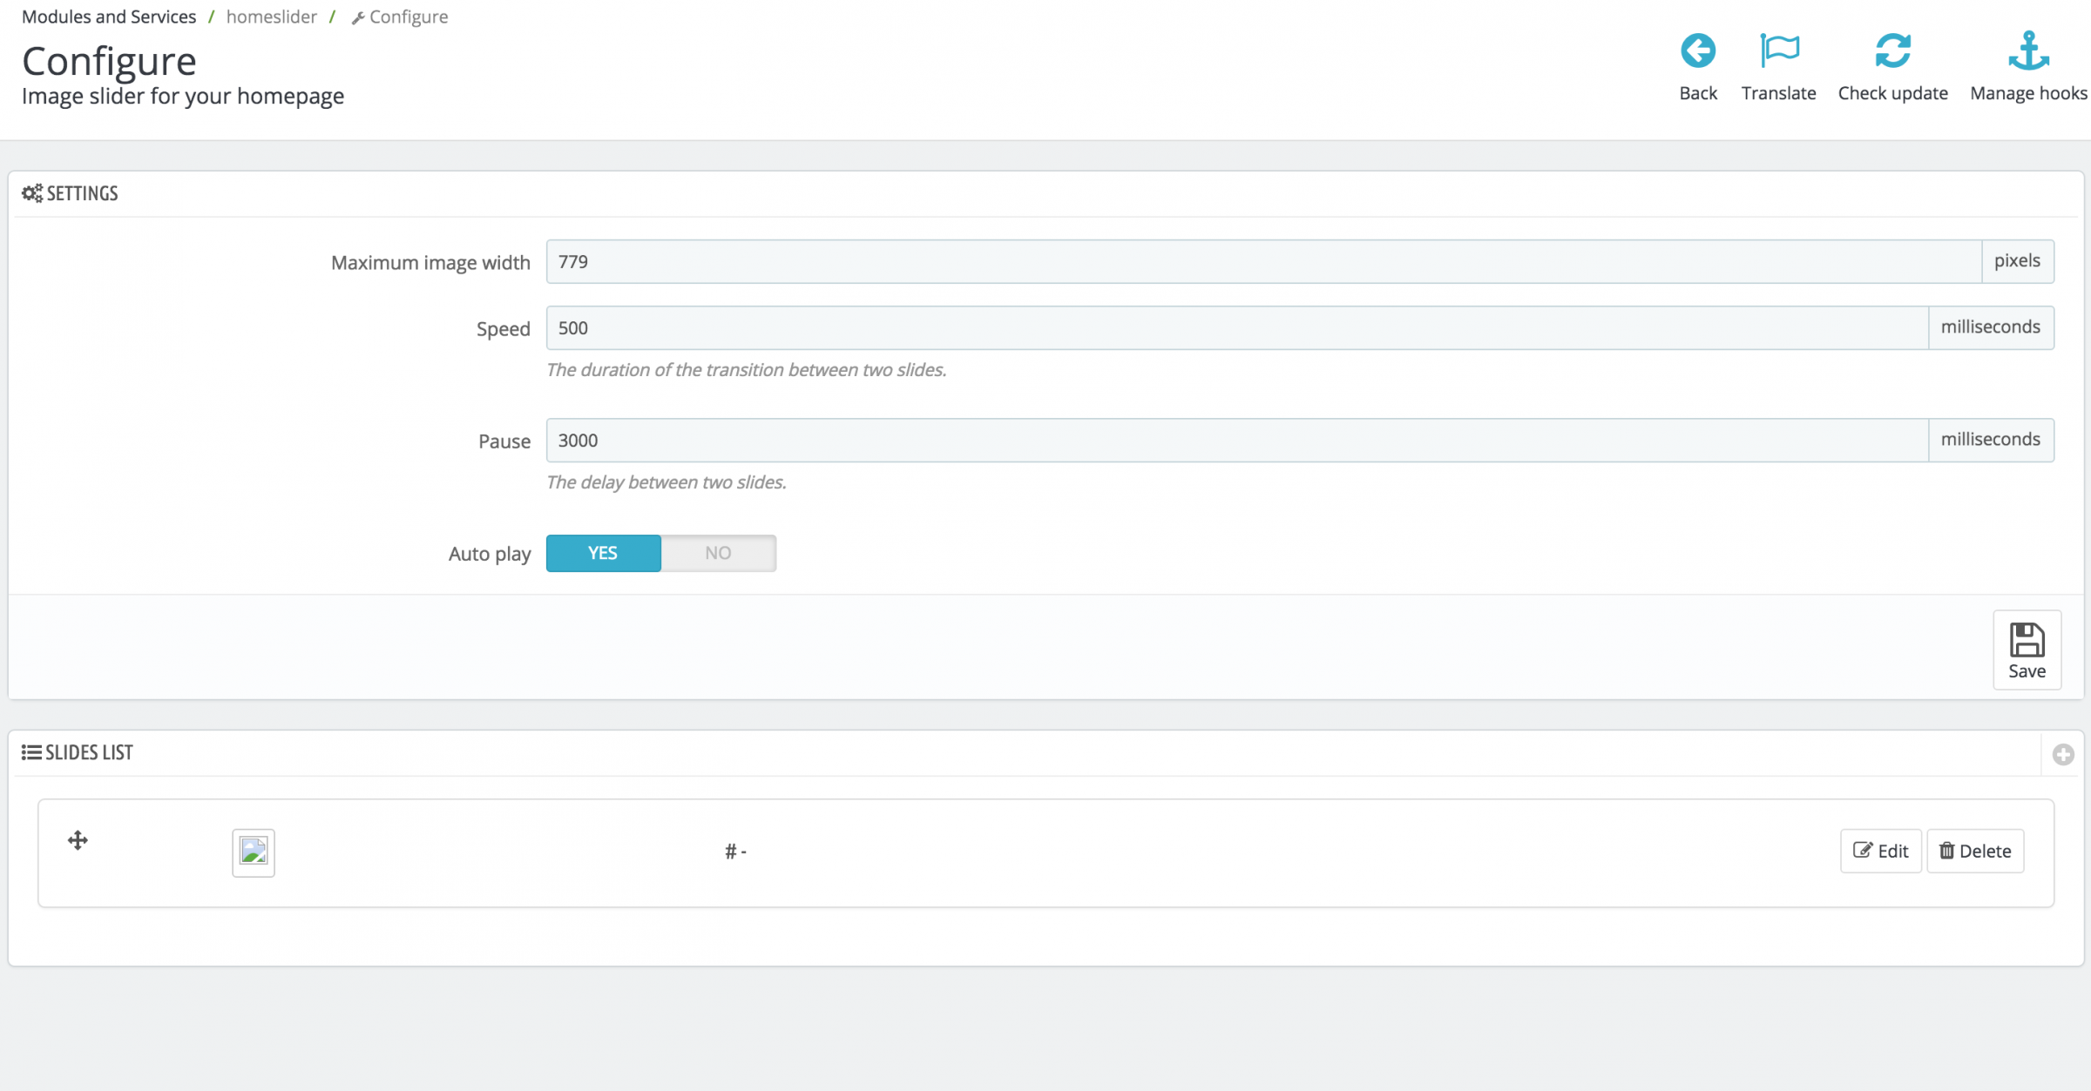Click the slide move handle icon
Viewport: 2091px width, 1091px height.
78,840
